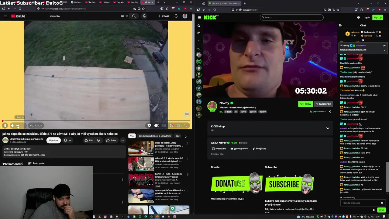Open YouTube guide hamburger menu
This screenshot has height=219, width=389.
(5, 16)
